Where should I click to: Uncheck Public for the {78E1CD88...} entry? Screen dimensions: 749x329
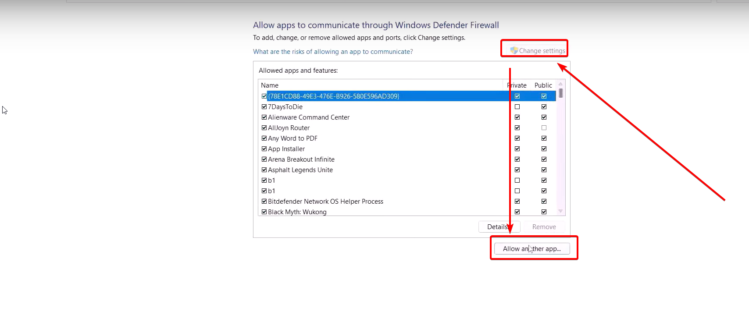click(544, 96)
